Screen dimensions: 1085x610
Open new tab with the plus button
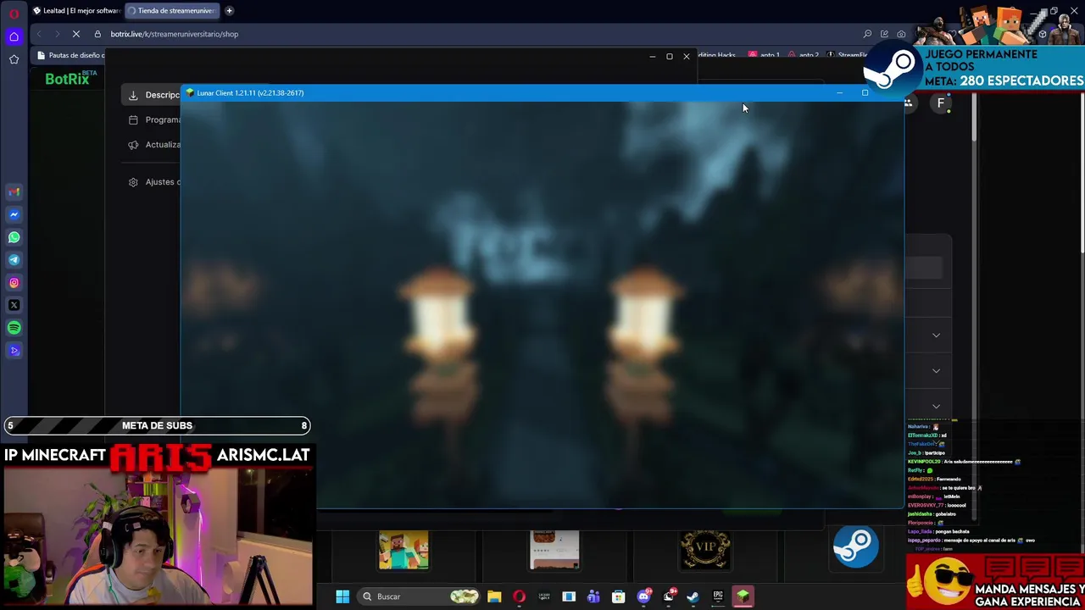click(229, 11)
